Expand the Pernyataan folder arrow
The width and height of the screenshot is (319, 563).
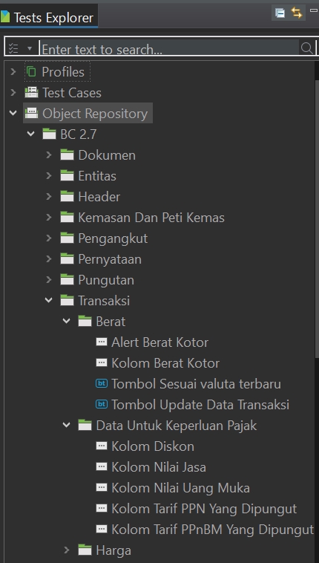click(49, 259)
